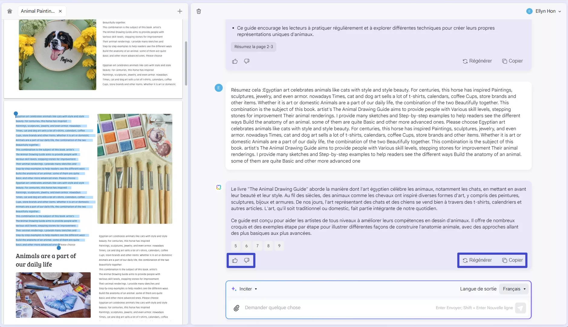Copy the Animal Drawing Guide answer
Viewport: 568px width, 327px height.
[512, 260]
